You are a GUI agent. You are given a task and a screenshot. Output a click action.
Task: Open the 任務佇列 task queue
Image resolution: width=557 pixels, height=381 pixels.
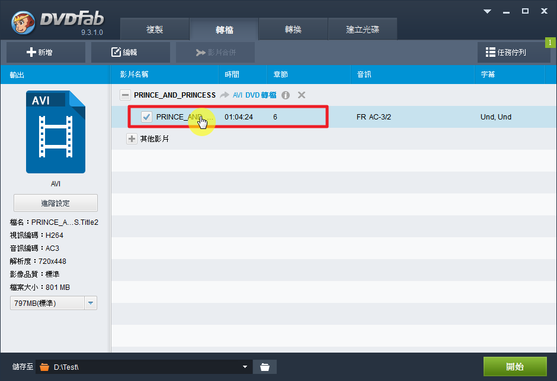pos(513,53)
